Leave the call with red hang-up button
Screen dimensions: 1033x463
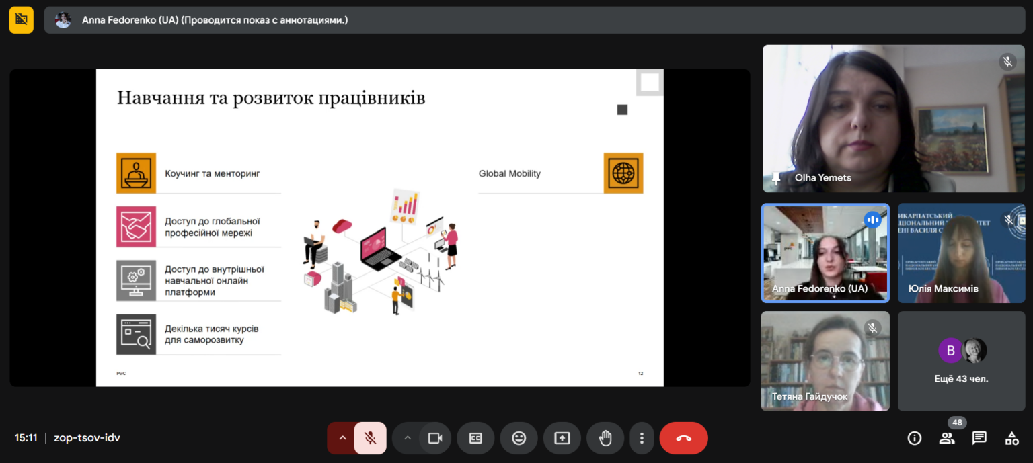[x=683, y=438]
